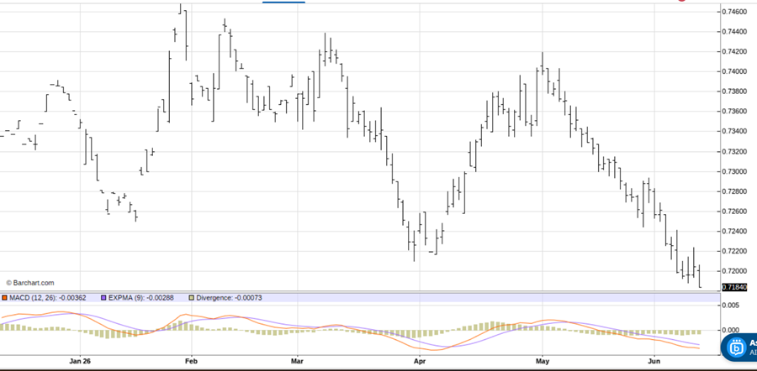The width and height of the screenshot is (757, 371).
Task: Click the 0.73200 price axis label
Action: tap(734, 152)
